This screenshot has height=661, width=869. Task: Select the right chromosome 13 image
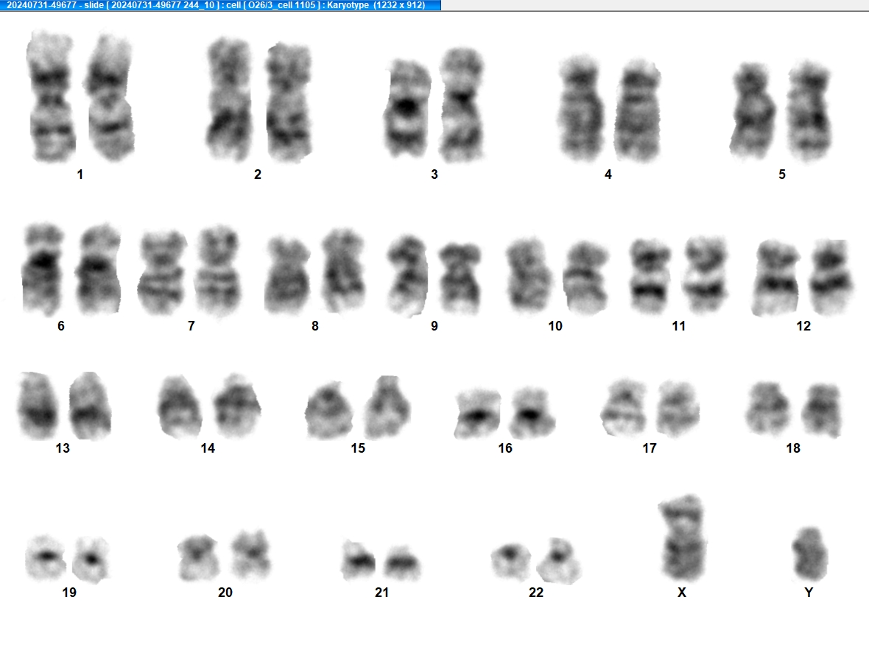pyautogui.click(x=91, y=406)
